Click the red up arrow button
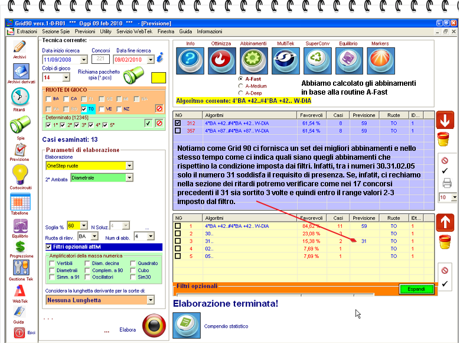This screenshot has height=343, width=460. pos(445,222)
